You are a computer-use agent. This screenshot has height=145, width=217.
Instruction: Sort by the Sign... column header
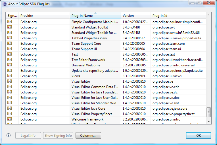pos(12,16)
